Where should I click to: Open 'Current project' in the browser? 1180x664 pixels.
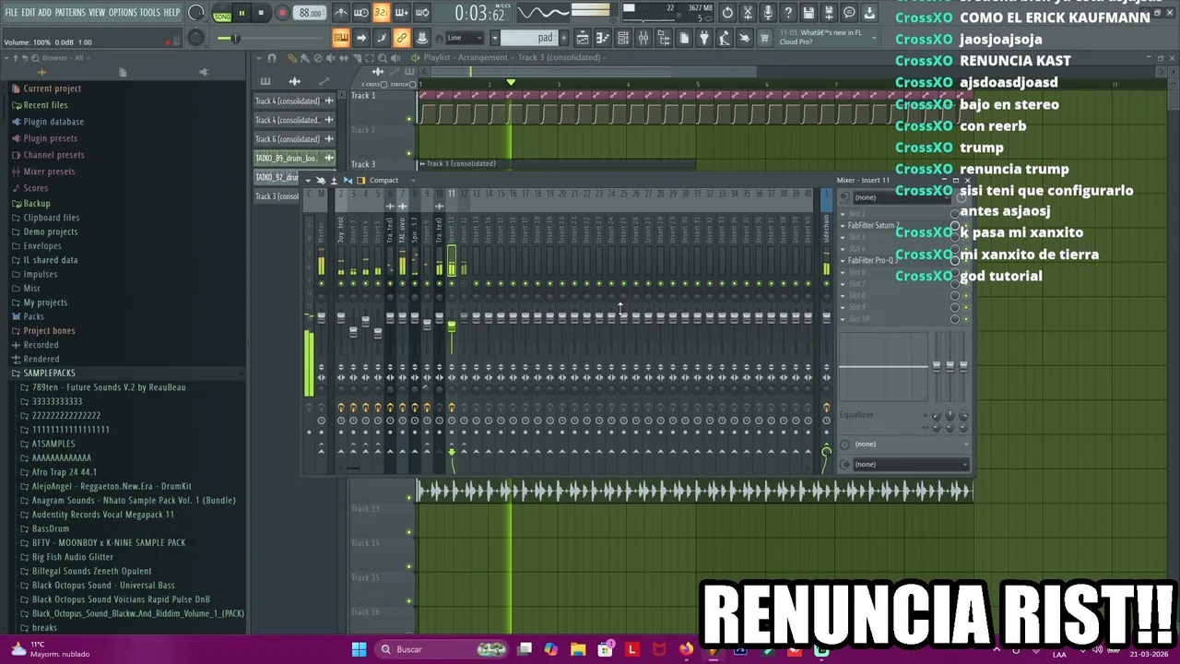pyautogui.click(x=53, y=89)
